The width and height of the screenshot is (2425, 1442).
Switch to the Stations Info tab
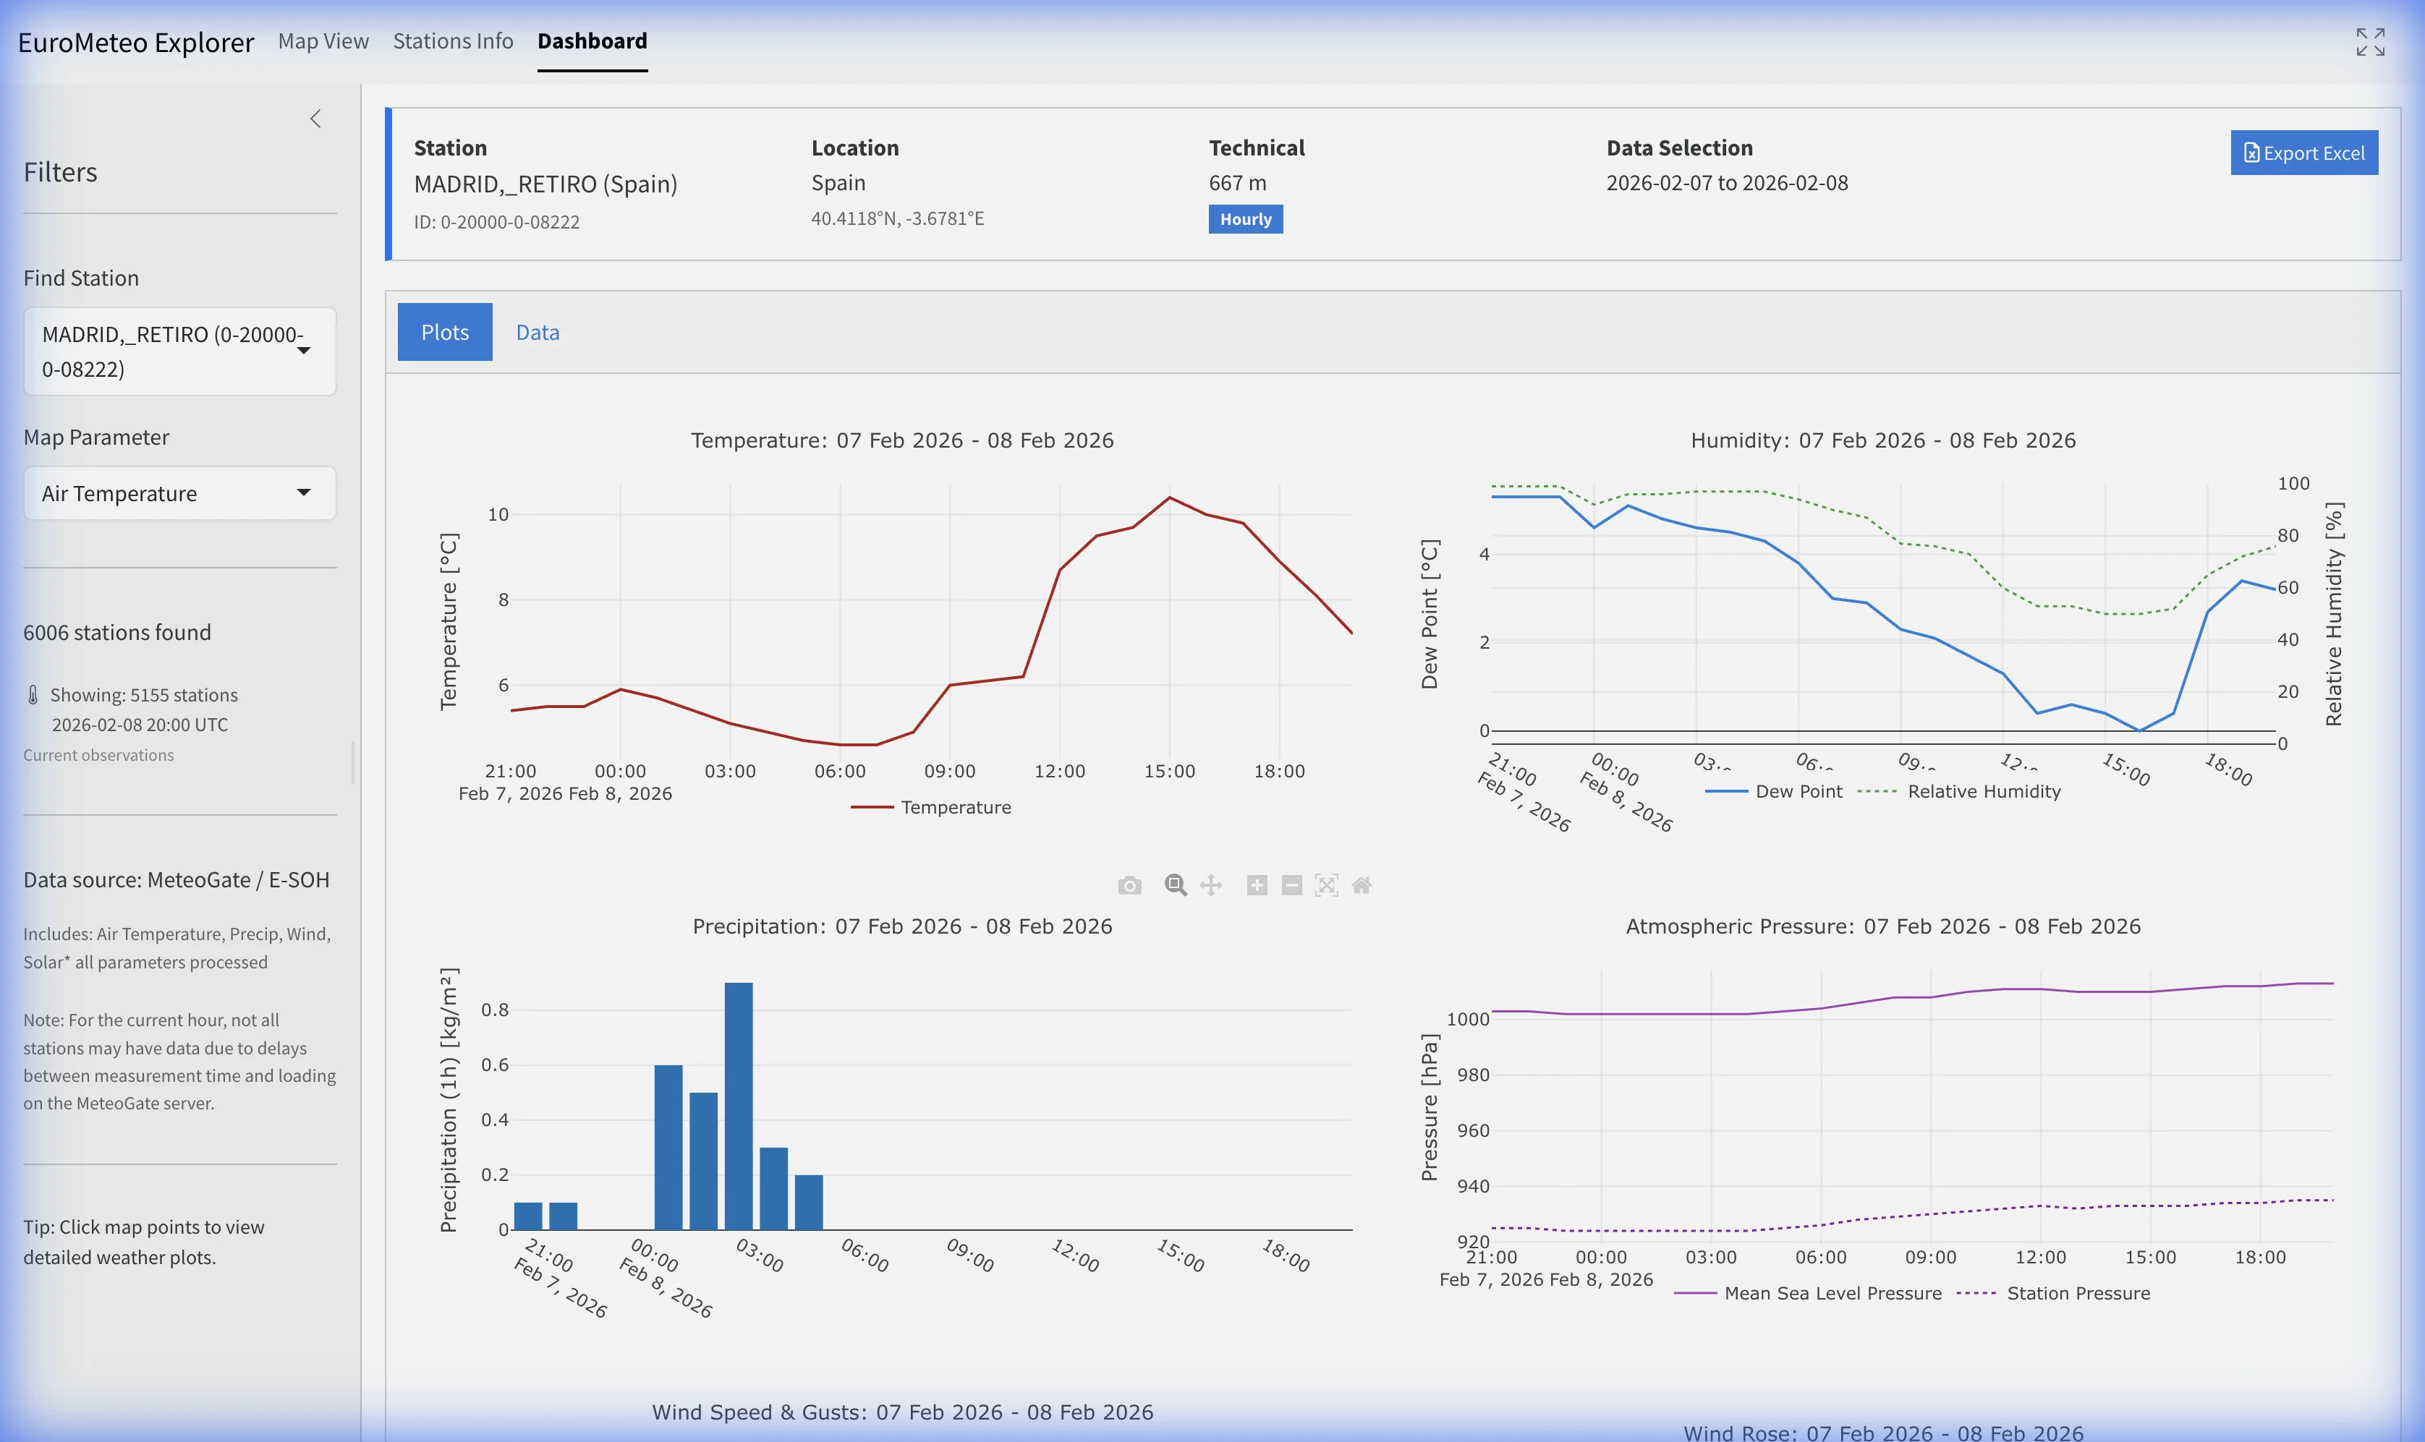point(453,40)
